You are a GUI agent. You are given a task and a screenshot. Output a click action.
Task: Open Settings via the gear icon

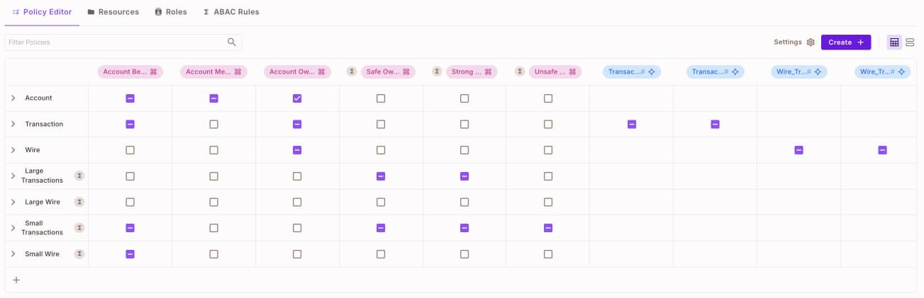pyautogui.click(x=811, y=42)
